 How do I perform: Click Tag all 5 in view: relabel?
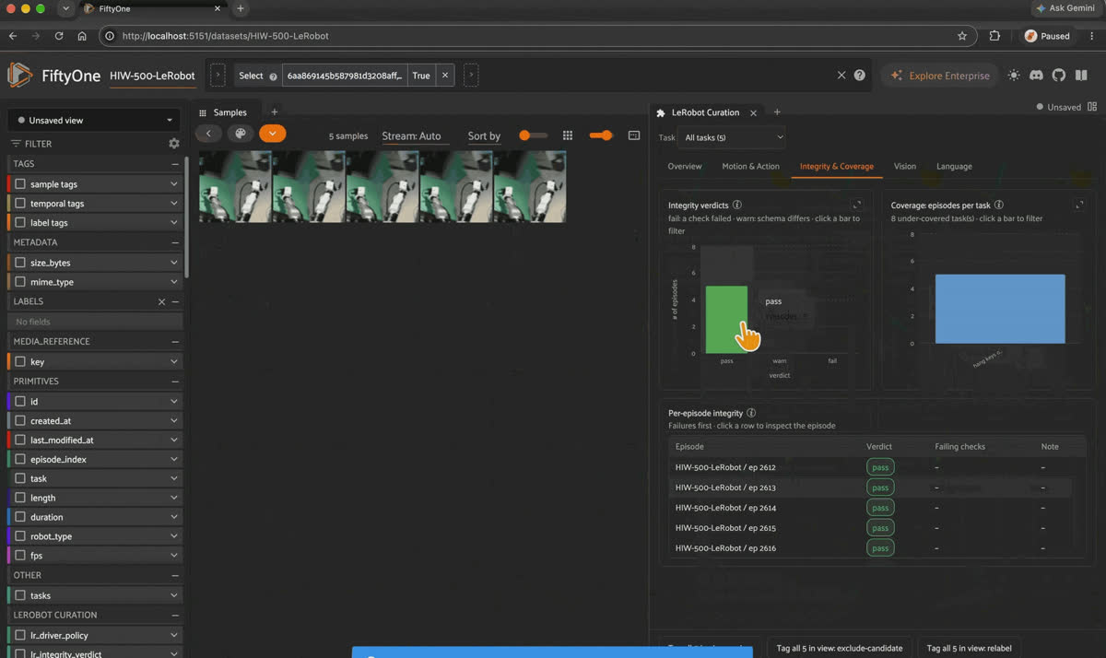[x=969, y=648]
